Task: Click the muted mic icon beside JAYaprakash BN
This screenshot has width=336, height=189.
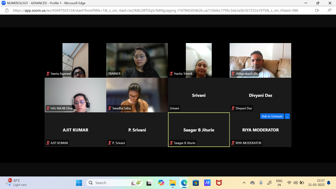Action: click(233, 74)
